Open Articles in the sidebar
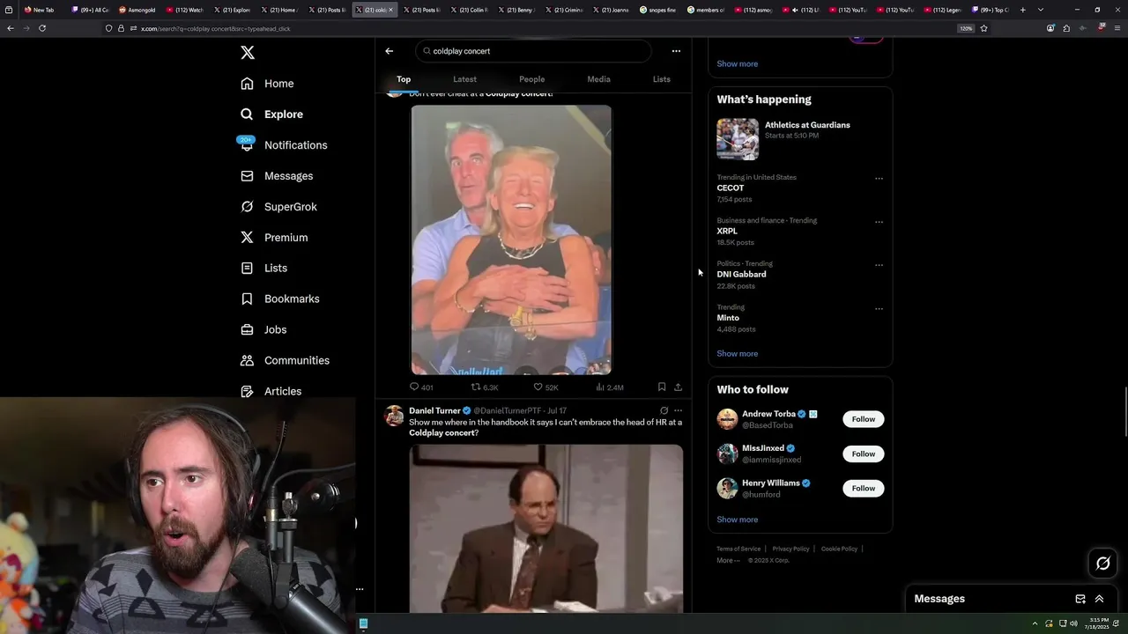This screenshot has height=634, width=1128. (x=271, y=391)
